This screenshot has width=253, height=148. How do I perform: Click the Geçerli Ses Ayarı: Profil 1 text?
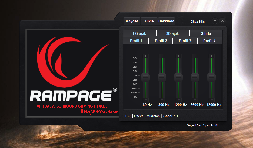203,125
